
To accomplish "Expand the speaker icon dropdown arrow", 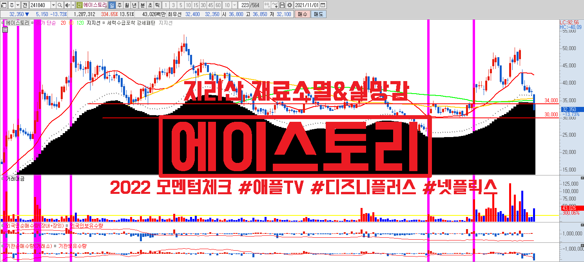I will 73,5.
